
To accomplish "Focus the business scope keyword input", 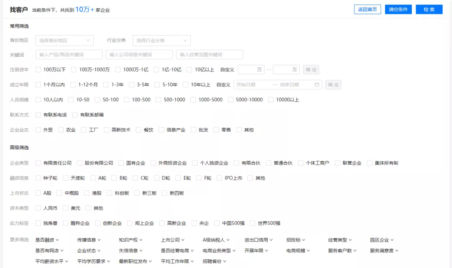I will (210, 55).
